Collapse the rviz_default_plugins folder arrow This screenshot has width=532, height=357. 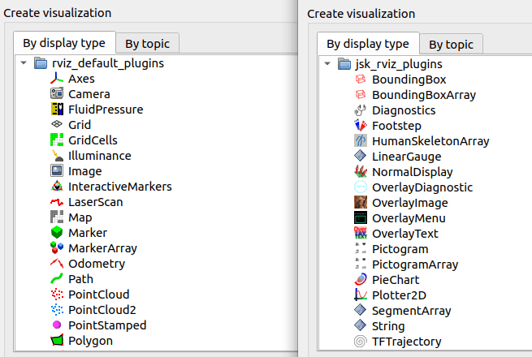[x=24, y=63]
